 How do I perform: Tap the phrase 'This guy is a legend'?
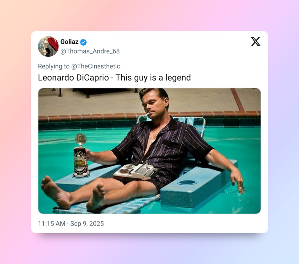coord(153,78)
